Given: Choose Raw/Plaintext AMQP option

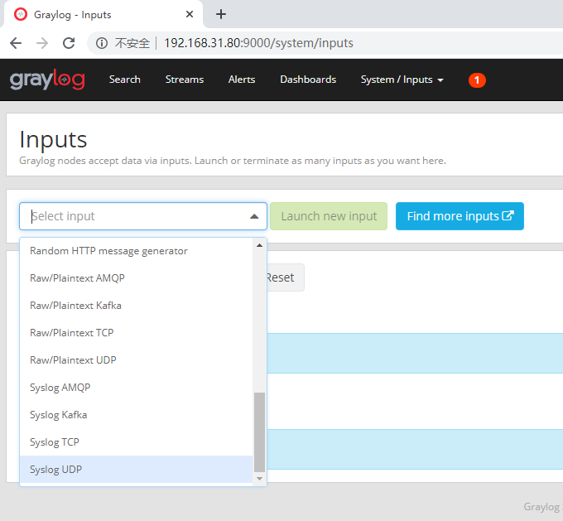Looking at the screenshot, I should point(137,278).
